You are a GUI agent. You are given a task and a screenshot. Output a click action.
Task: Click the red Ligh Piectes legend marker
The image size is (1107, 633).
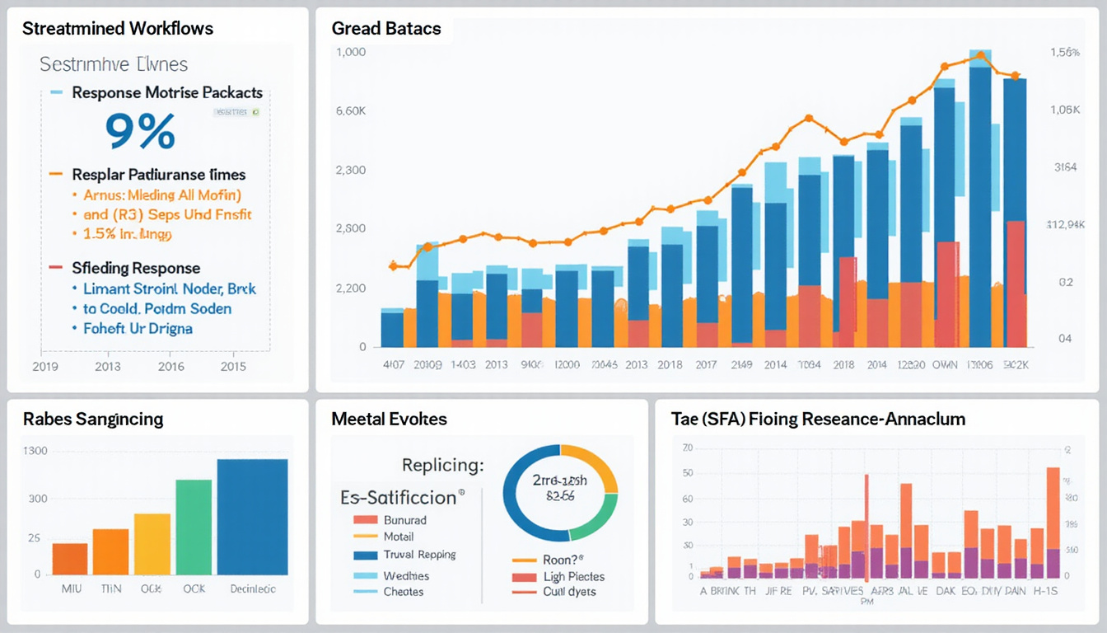(525, 576)
